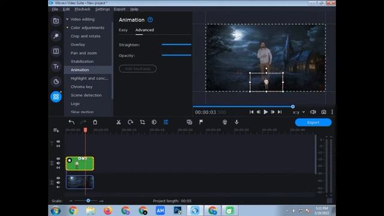Viewport: 384px width, 216px height.
Task: Select Pan and zoom tool
Action: coord(84,53)
